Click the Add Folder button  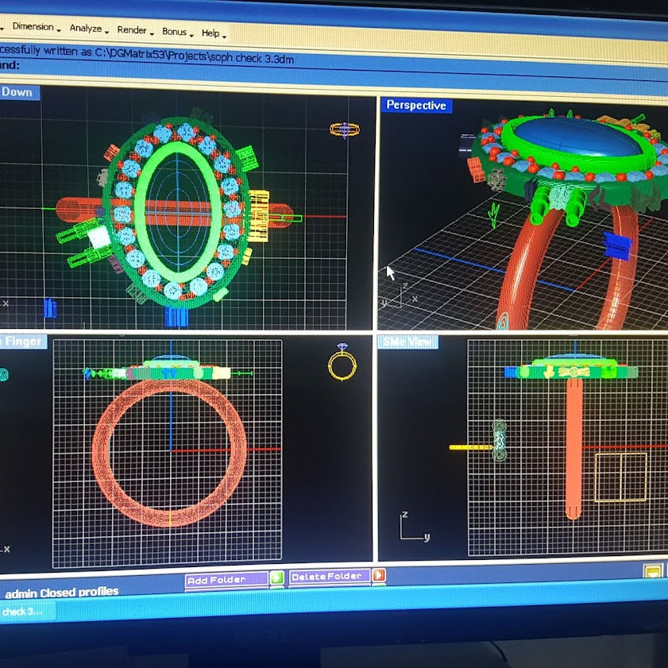[226, 580]
